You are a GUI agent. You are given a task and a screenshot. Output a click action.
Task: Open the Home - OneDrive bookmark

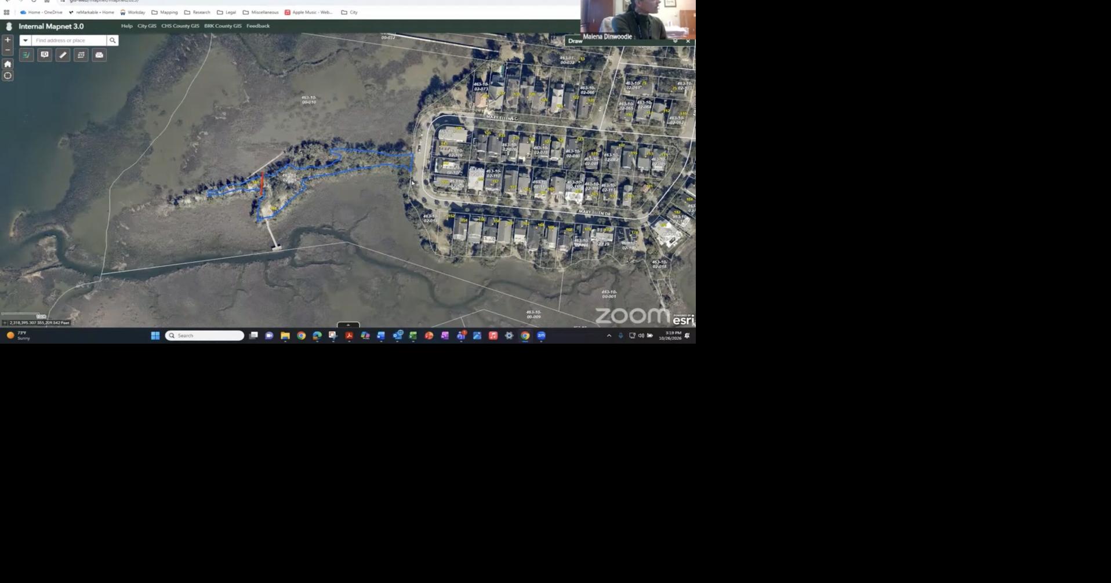pos(41,12)
